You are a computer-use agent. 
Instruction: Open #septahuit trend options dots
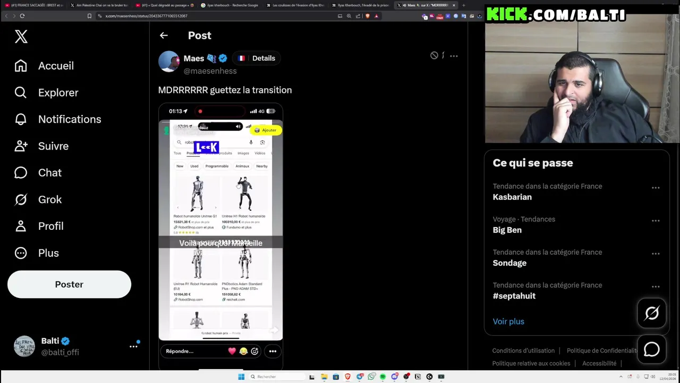pos(656,287)
